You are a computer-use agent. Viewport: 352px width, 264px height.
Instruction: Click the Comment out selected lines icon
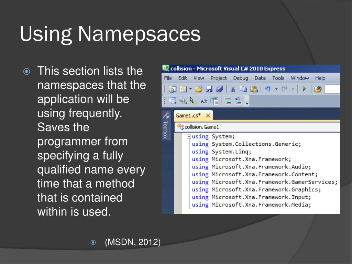tap(228, 101)
